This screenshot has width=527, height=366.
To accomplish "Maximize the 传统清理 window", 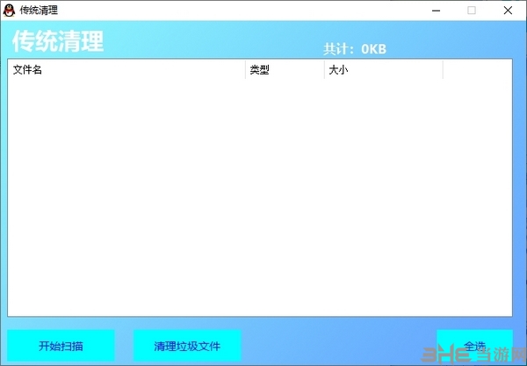I will click(472, 11).
